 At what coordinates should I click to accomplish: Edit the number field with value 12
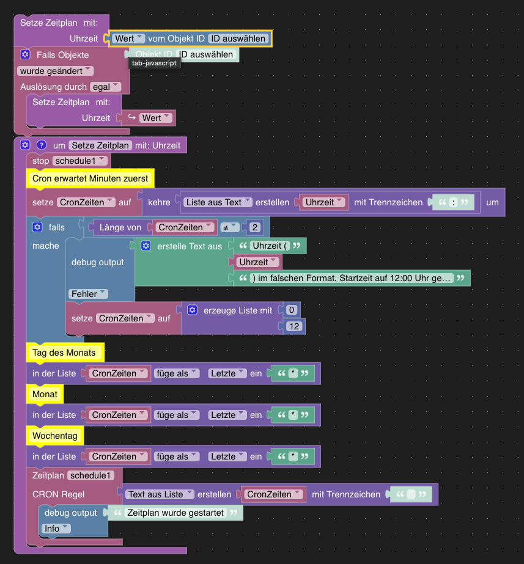coord(294,326)
